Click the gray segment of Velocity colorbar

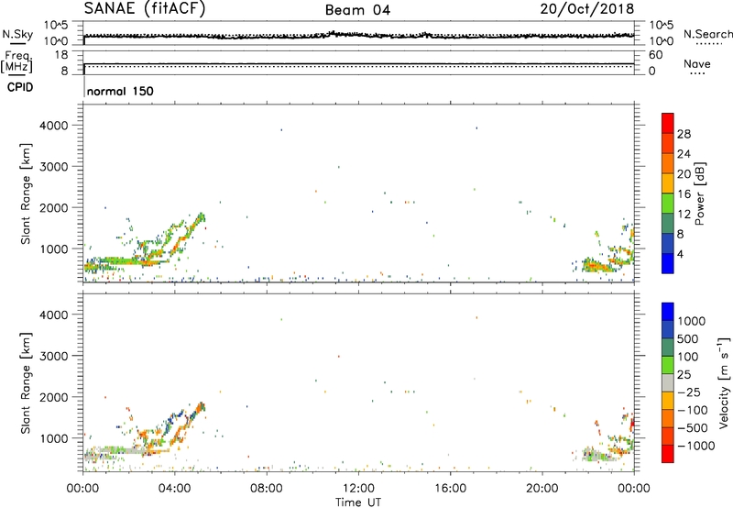pyautogui.click(x=668, y=382)
